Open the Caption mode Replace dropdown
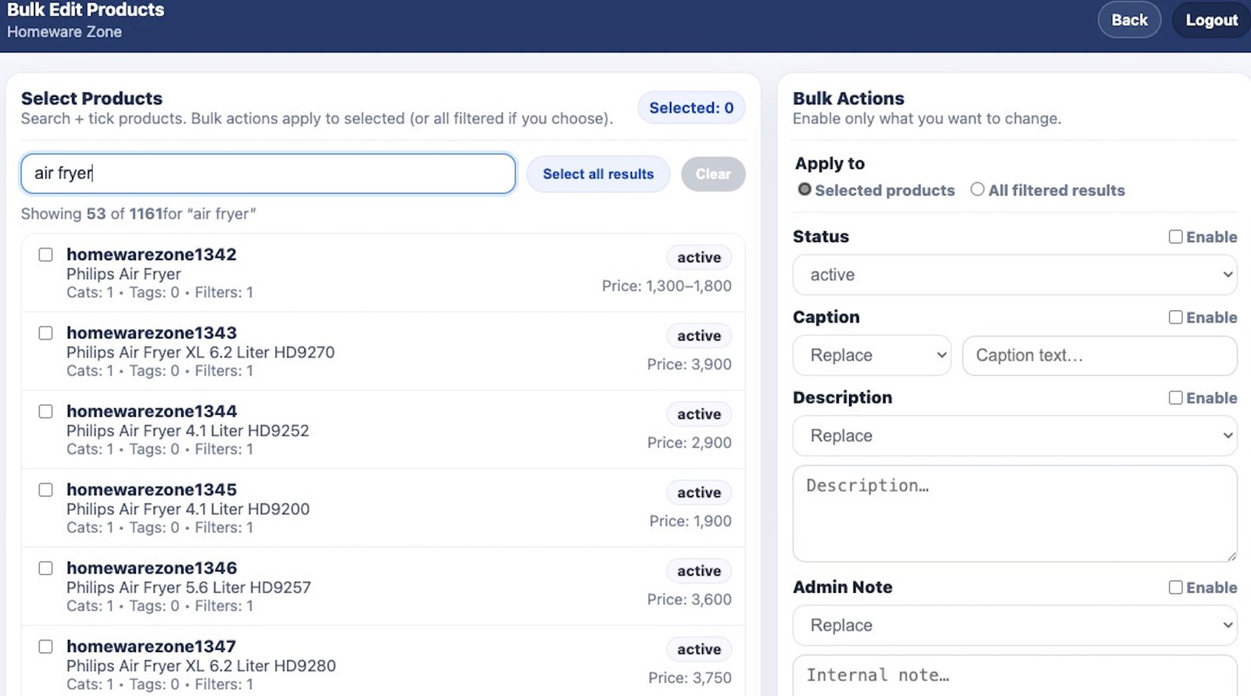 pyautogui.click(x=871, y=355)
